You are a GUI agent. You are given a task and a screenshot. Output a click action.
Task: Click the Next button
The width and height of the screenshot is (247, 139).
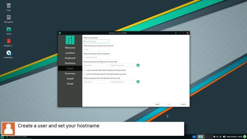[x=169, y=104]
